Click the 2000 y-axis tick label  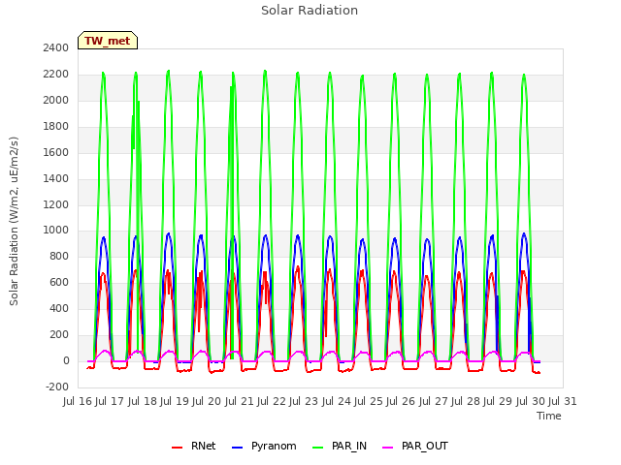(56, 101)
